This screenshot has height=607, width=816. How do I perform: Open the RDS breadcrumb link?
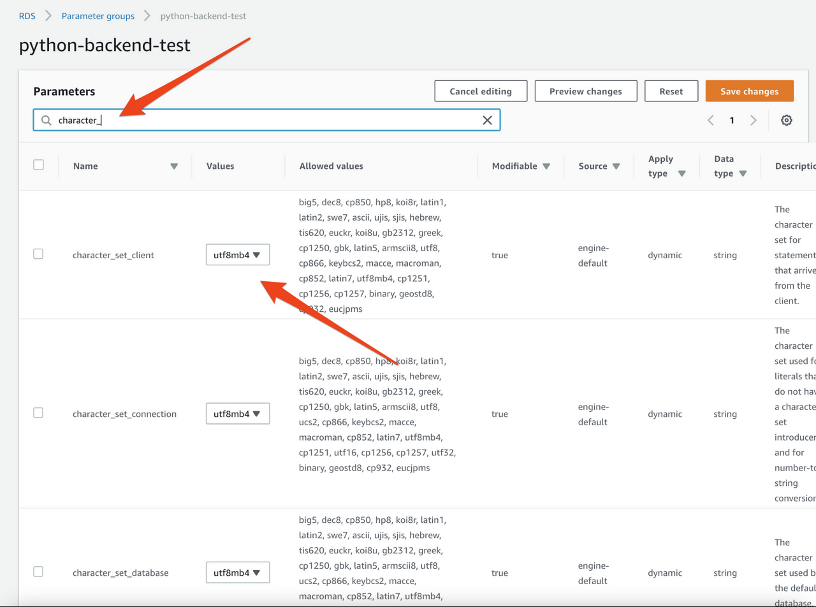point(27,16)
